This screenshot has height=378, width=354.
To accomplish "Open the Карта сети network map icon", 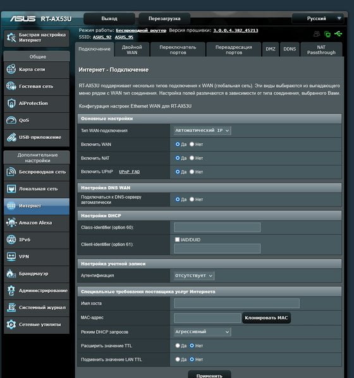I will (x=11, y=69).
